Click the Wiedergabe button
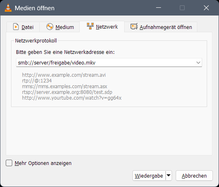This screenshot has width=219, height=187. click(149, 176)
